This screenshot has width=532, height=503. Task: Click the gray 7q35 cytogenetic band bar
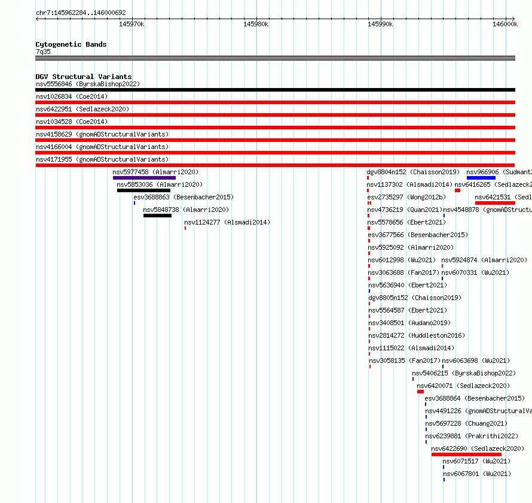tap(275, 58)
